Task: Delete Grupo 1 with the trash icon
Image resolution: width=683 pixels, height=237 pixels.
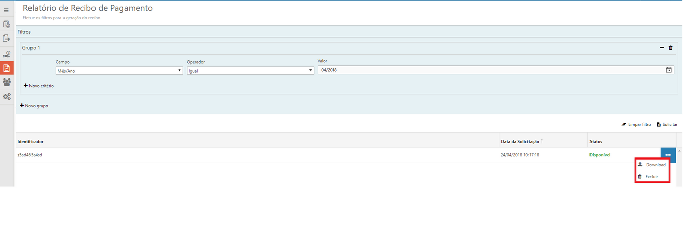Action: tap(670, 48)
